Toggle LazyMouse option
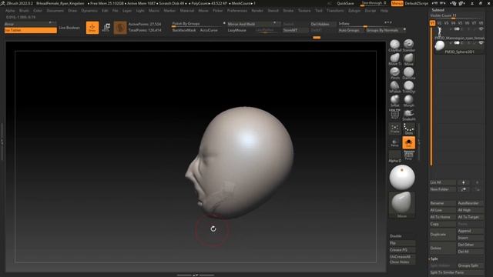This screenshot has height=277, width=493. pos(236,30)
